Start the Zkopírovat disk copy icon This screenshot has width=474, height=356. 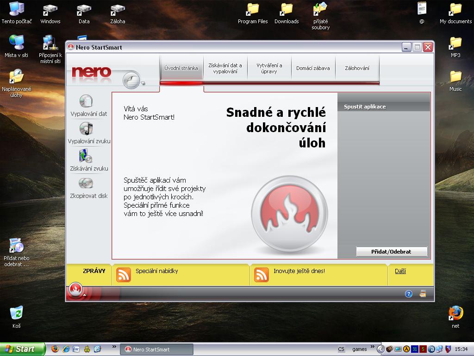click(86, 183)
